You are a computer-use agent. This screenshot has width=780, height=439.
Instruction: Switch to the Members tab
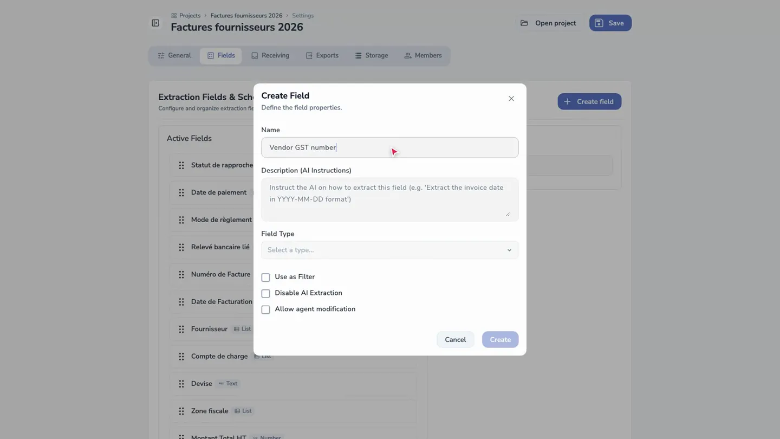point(423,56)
